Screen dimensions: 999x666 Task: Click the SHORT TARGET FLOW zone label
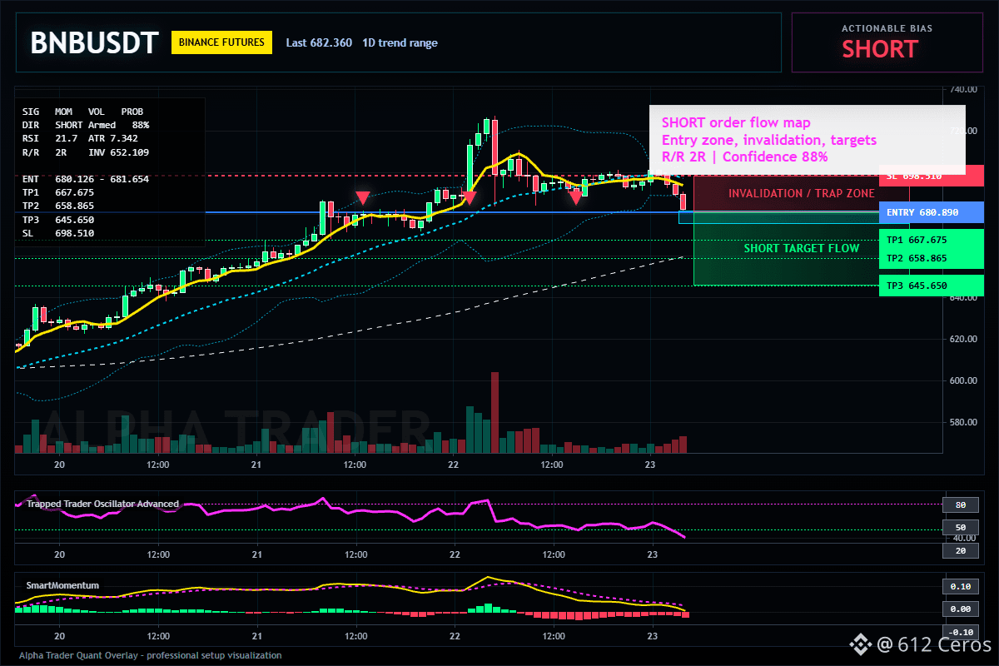[802, 248]
